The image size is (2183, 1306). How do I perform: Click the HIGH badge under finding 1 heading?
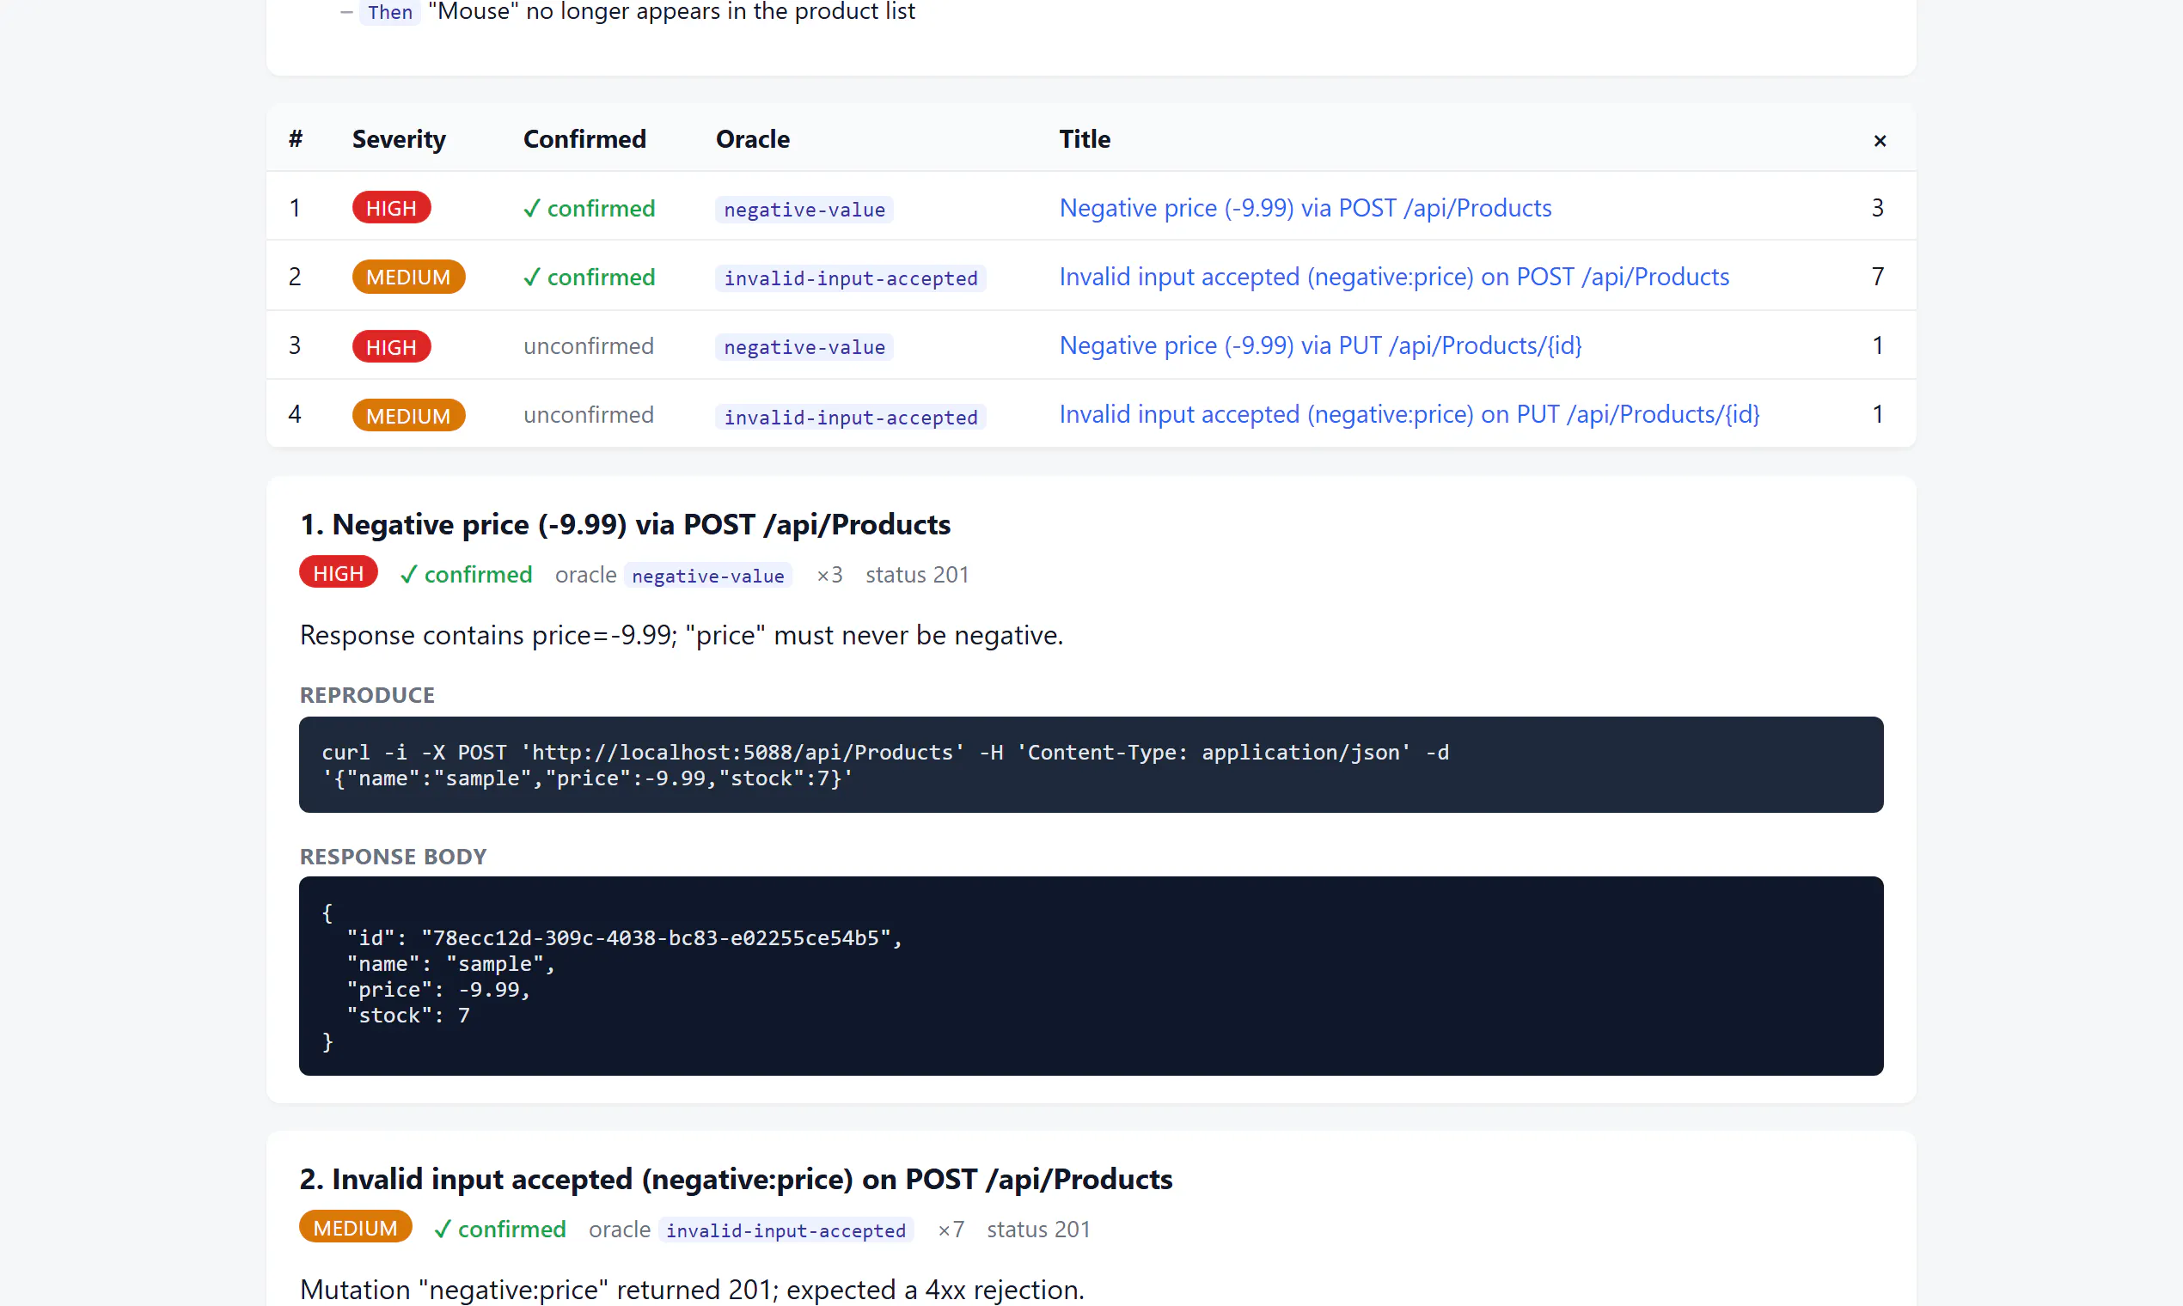[338, 573]
